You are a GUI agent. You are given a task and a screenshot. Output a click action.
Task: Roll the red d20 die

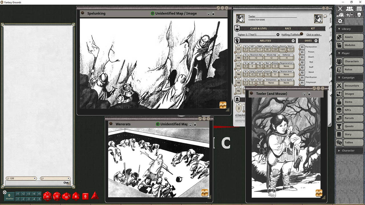point(48,196)
